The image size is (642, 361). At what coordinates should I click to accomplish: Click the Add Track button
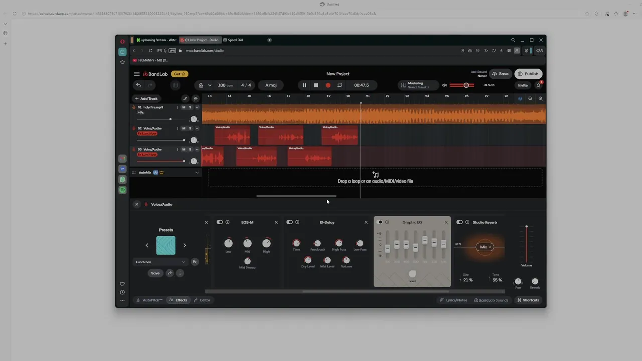146,99
